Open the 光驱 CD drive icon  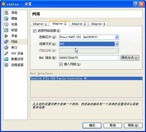(6, 24)
